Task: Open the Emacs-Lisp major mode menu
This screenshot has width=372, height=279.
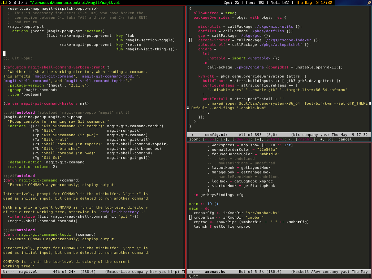Action: [119, 272]
